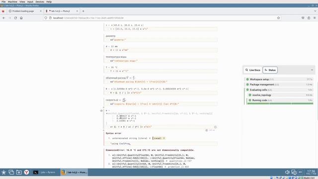Switch to the Pluto.jl Firefox taskbar window

pyautogui.click(x=74, y=173)
